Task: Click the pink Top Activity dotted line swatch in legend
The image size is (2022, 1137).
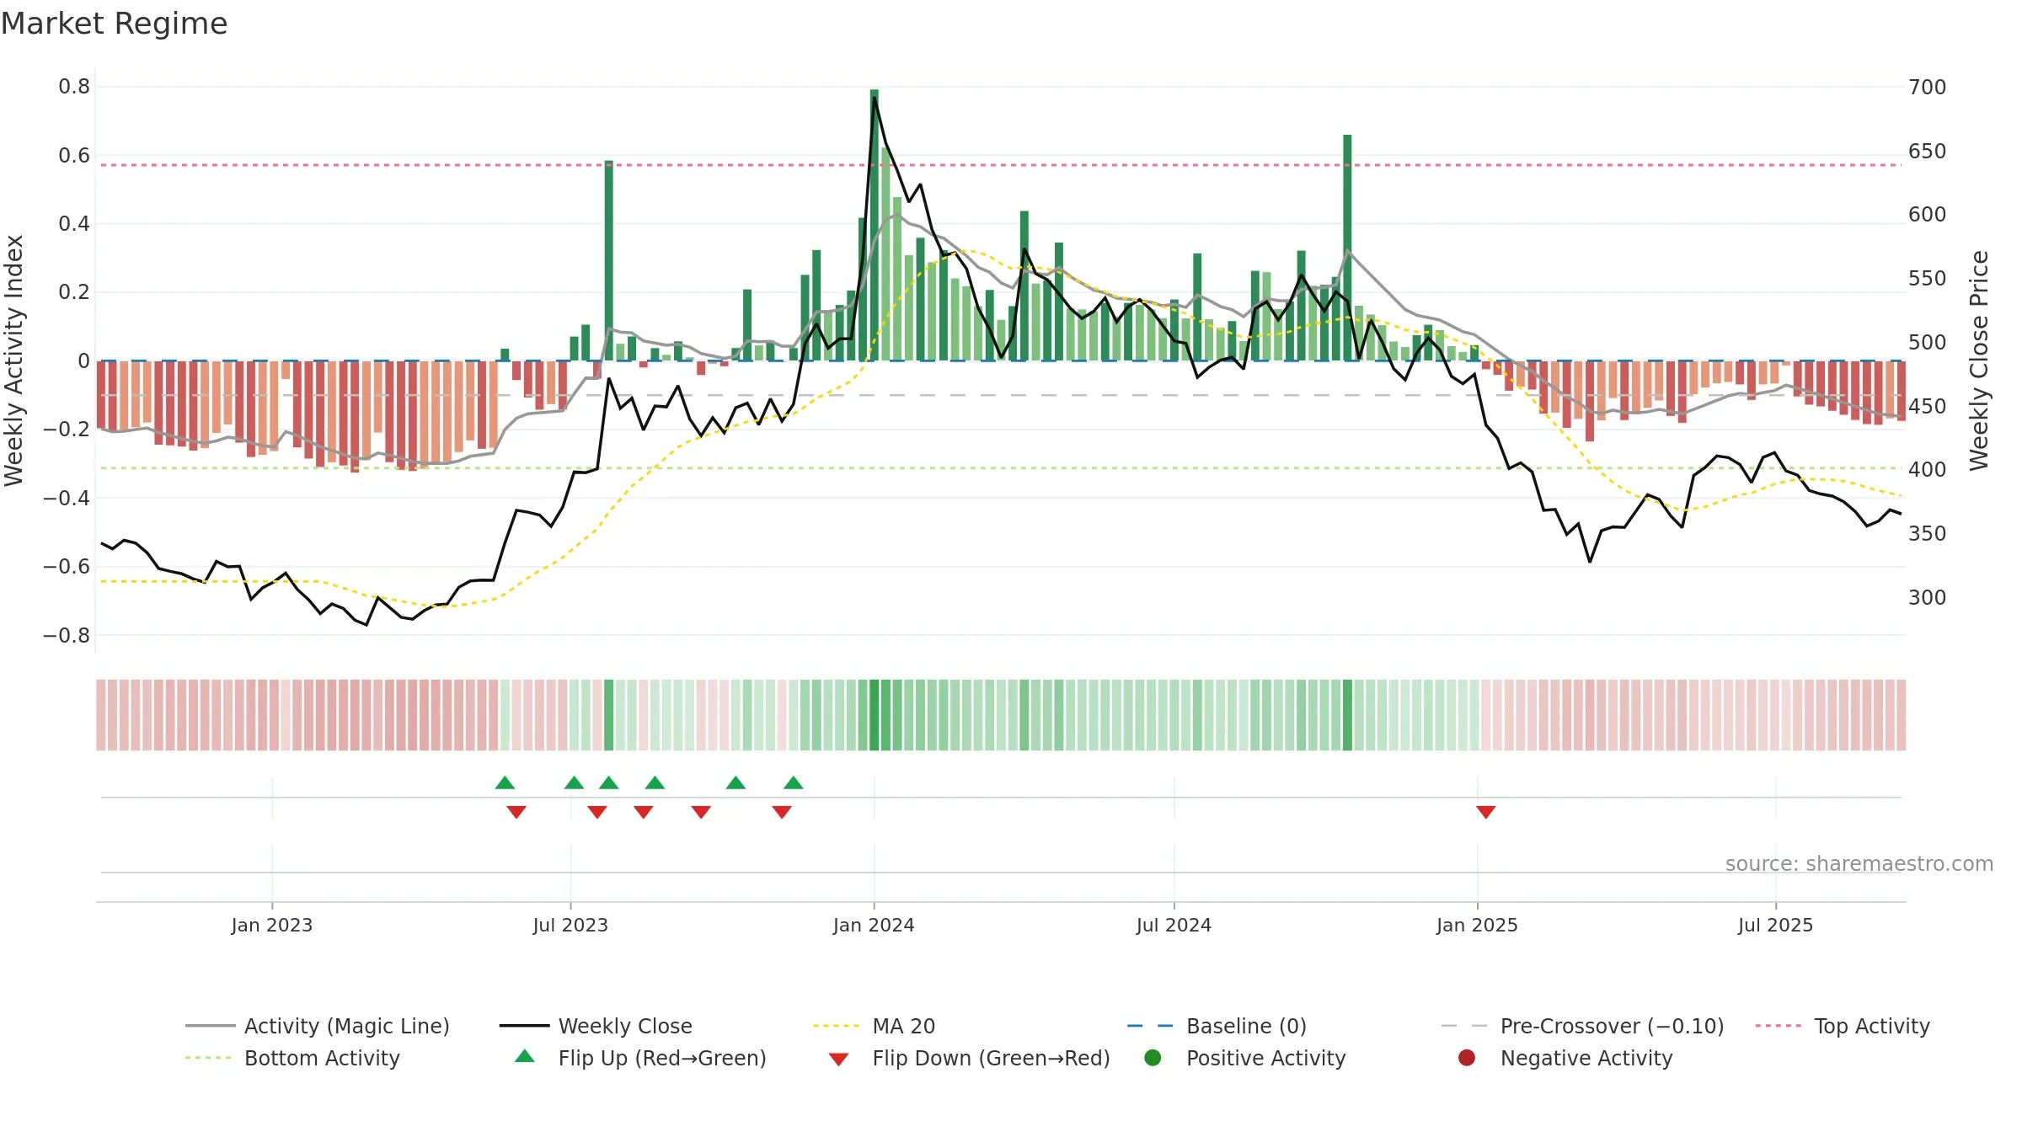Action: coord(1778,1026)
